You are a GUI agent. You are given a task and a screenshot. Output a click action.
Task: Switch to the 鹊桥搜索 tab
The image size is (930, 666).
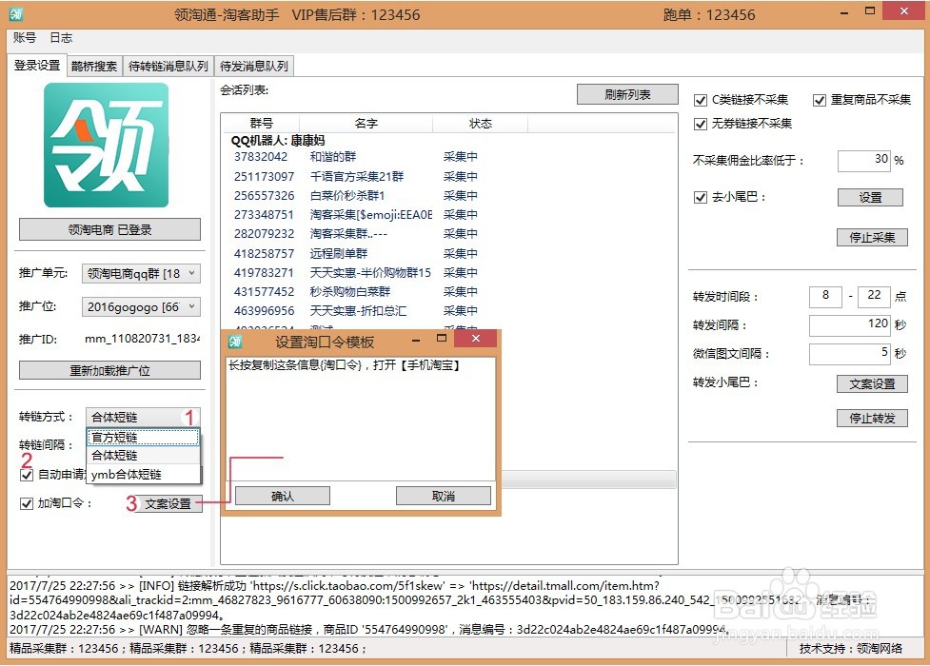[x=93, y=66]
